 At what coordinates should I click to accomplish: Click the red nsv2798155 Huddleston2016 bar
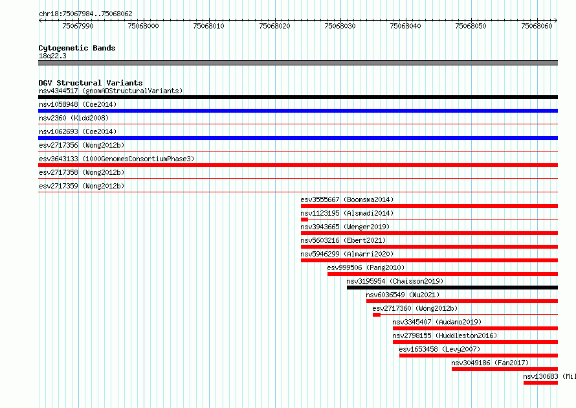click(475, 342)
